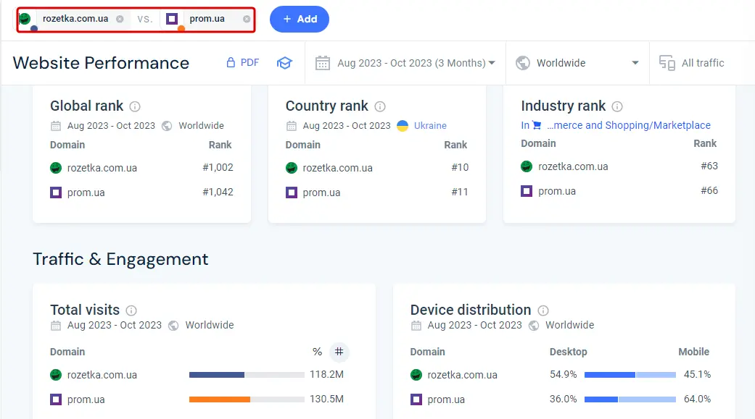Screen dimensions: 755x419
Task: Click rozetka.com.ua in Country rank card
Action: 337,168
